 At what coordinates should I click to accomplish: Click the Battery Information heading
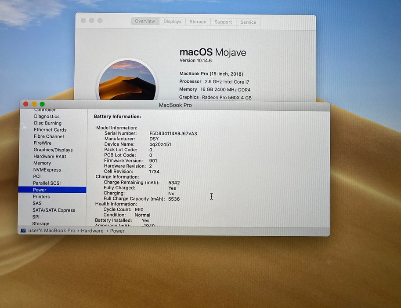117,116
